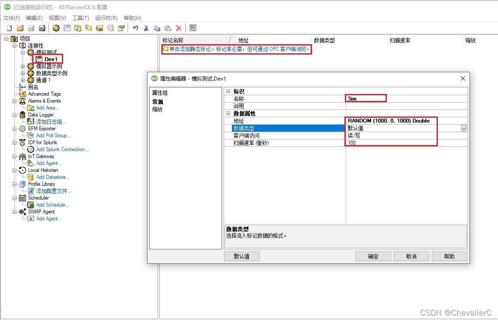
Task: Open the 编辑(E) menu
Action: click(x=34, y=18)
